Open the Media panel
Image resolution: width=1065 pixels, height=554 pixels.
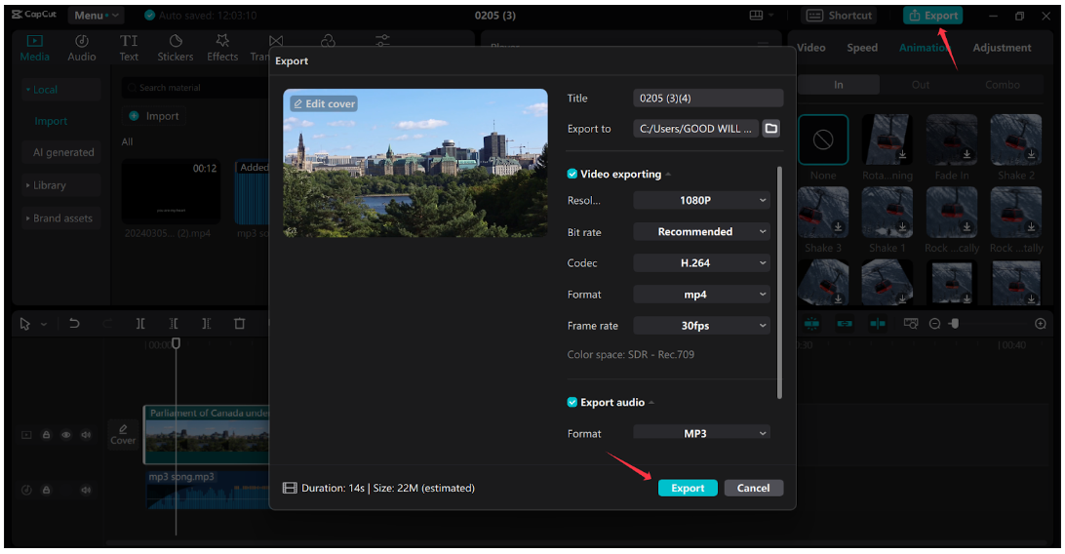coord(34,48)
